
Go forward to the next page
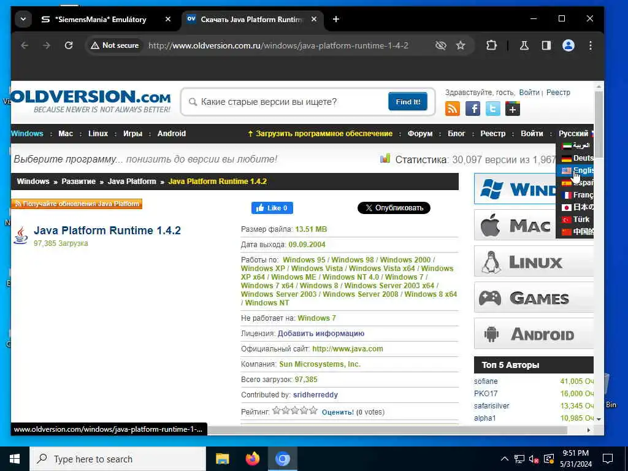pyautogui.click(x=47, y=45)
